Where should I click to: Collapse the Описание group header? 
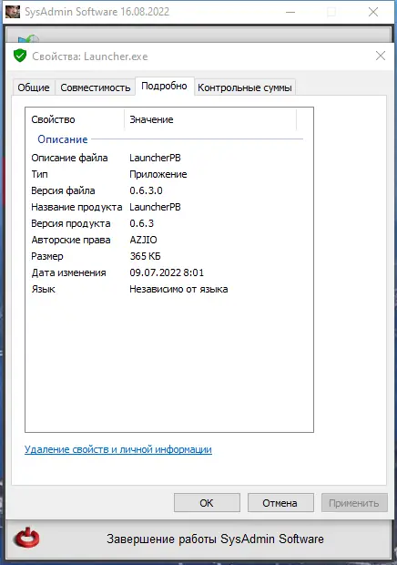[63, 139]
